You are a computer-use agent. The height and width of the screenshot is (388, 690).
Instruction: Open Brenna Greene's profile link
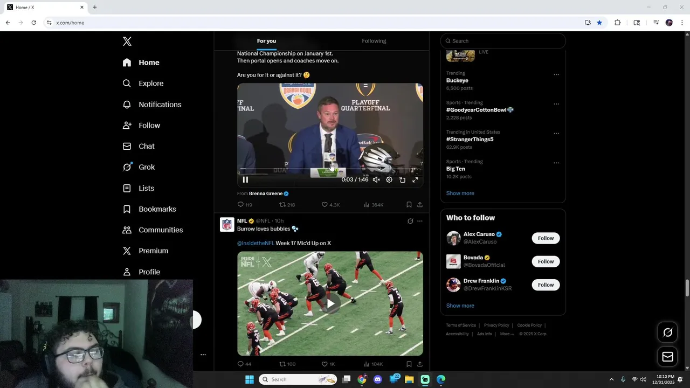(x=266, y=193)
